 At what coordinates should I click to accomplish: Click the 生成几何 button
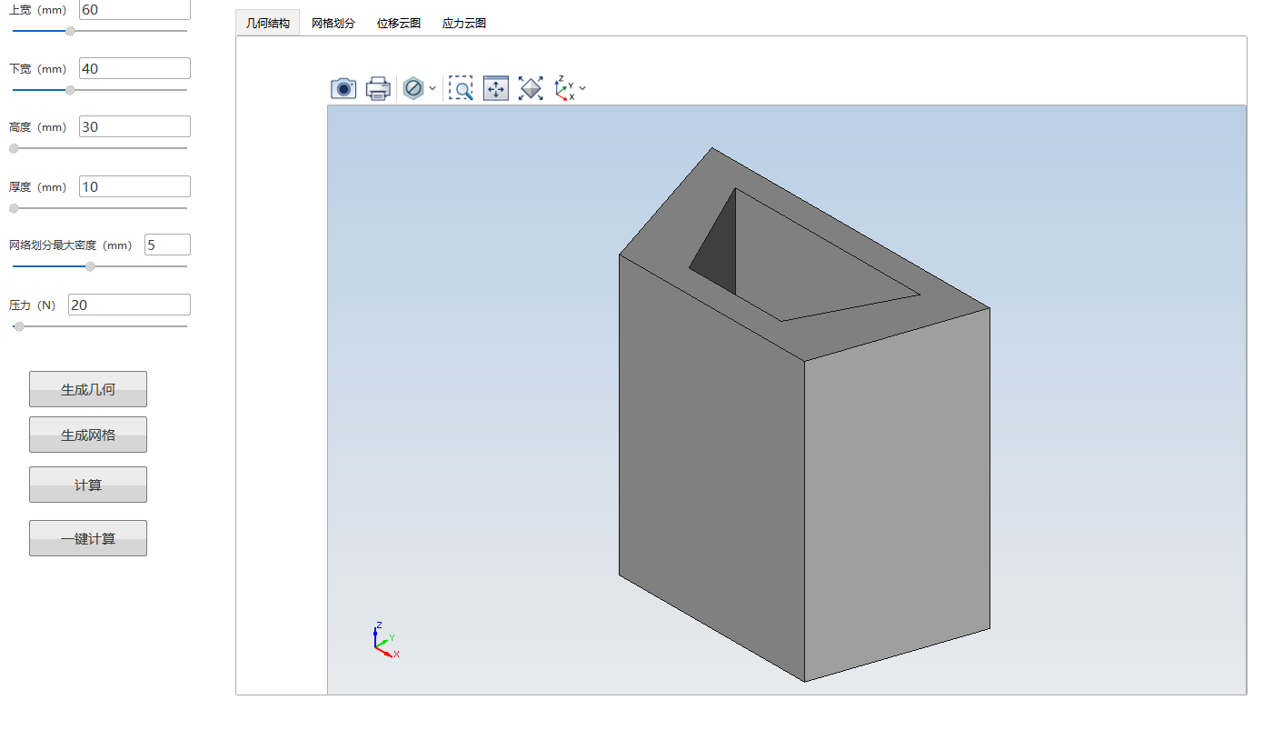tap(88, 389)
